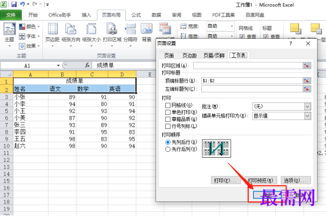Click the 英语 header cell

(x=122, y=89)
